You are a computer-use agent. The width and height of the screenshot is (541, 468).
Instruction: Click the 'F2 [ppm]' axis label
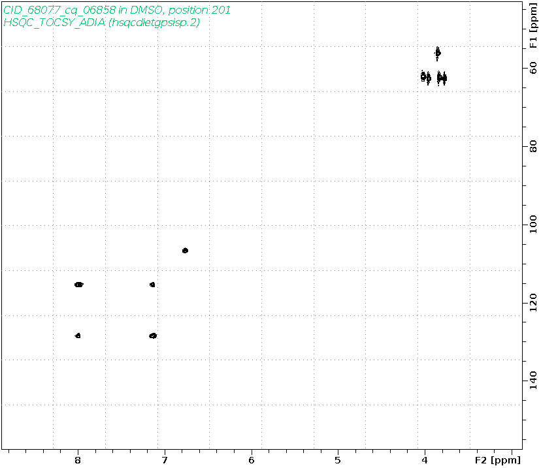497,460
